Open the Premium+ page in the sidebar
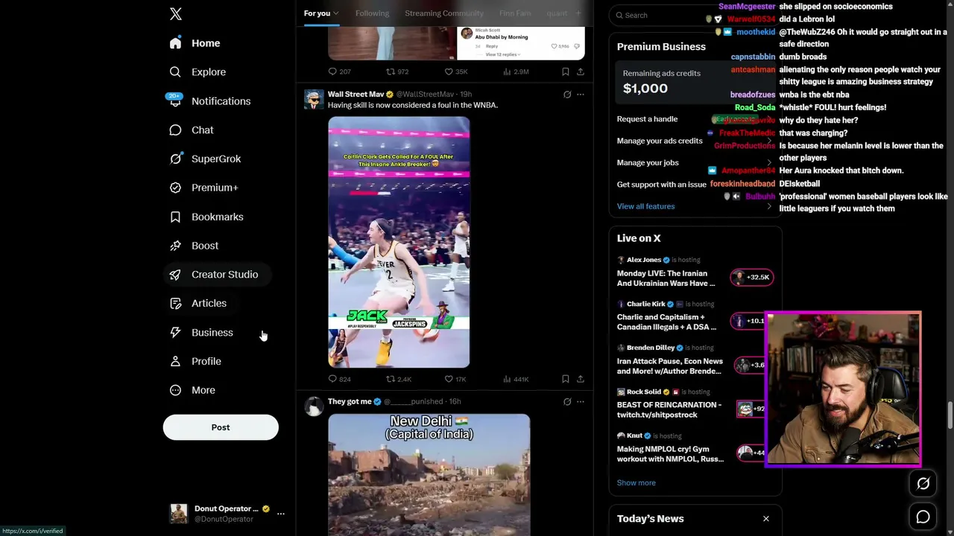 (x=203, y=188)
